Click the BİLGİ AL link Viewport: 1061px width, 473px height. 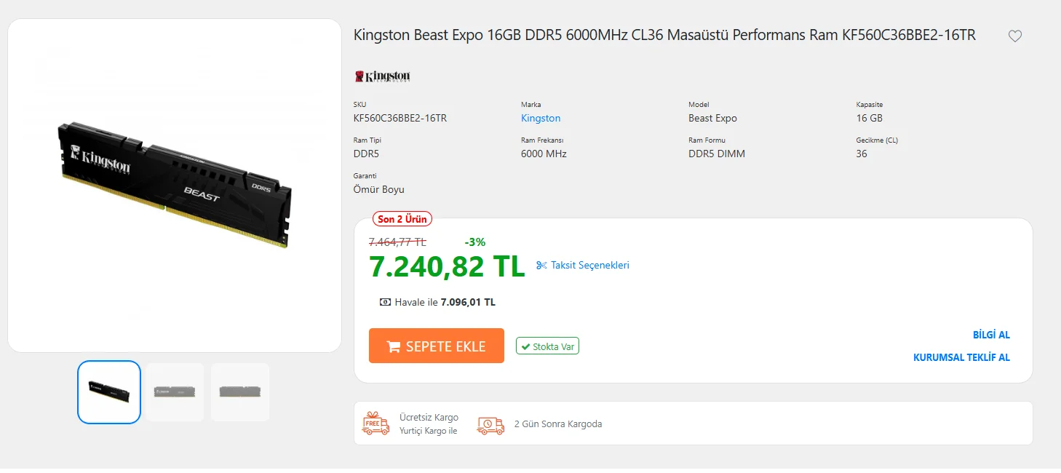(991, 335)
